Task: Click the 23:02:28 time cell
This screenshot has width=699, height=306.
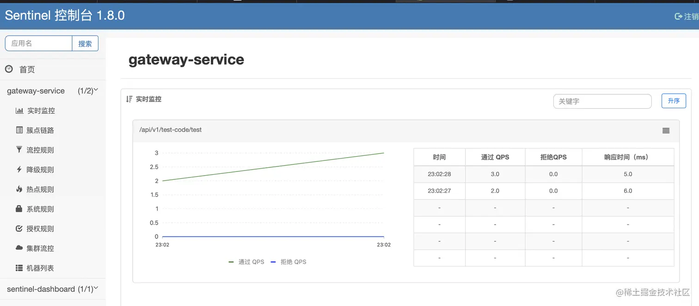Action: [x=439, y=174]
